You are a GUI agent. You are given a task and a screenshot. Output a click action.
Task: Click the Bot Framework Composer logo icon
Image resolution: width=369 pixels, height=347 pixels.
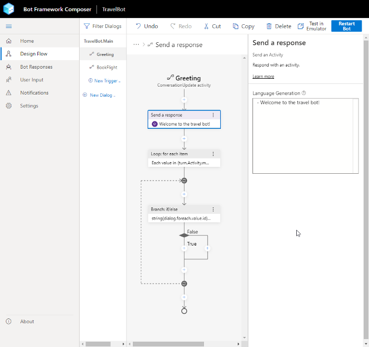(9, 9)
